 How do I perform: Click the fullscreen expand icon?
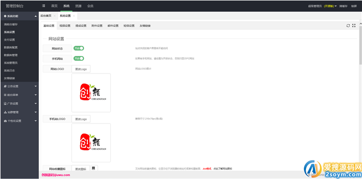click(354, 26)
